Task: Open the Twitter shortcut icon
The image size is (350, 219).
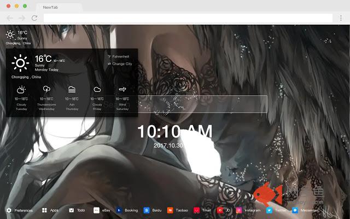Action: (x=269, y=210)
